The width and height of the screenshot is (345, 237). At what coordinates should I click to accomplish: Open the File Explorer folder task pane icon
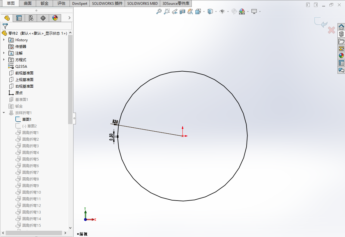tap(341, 41)
